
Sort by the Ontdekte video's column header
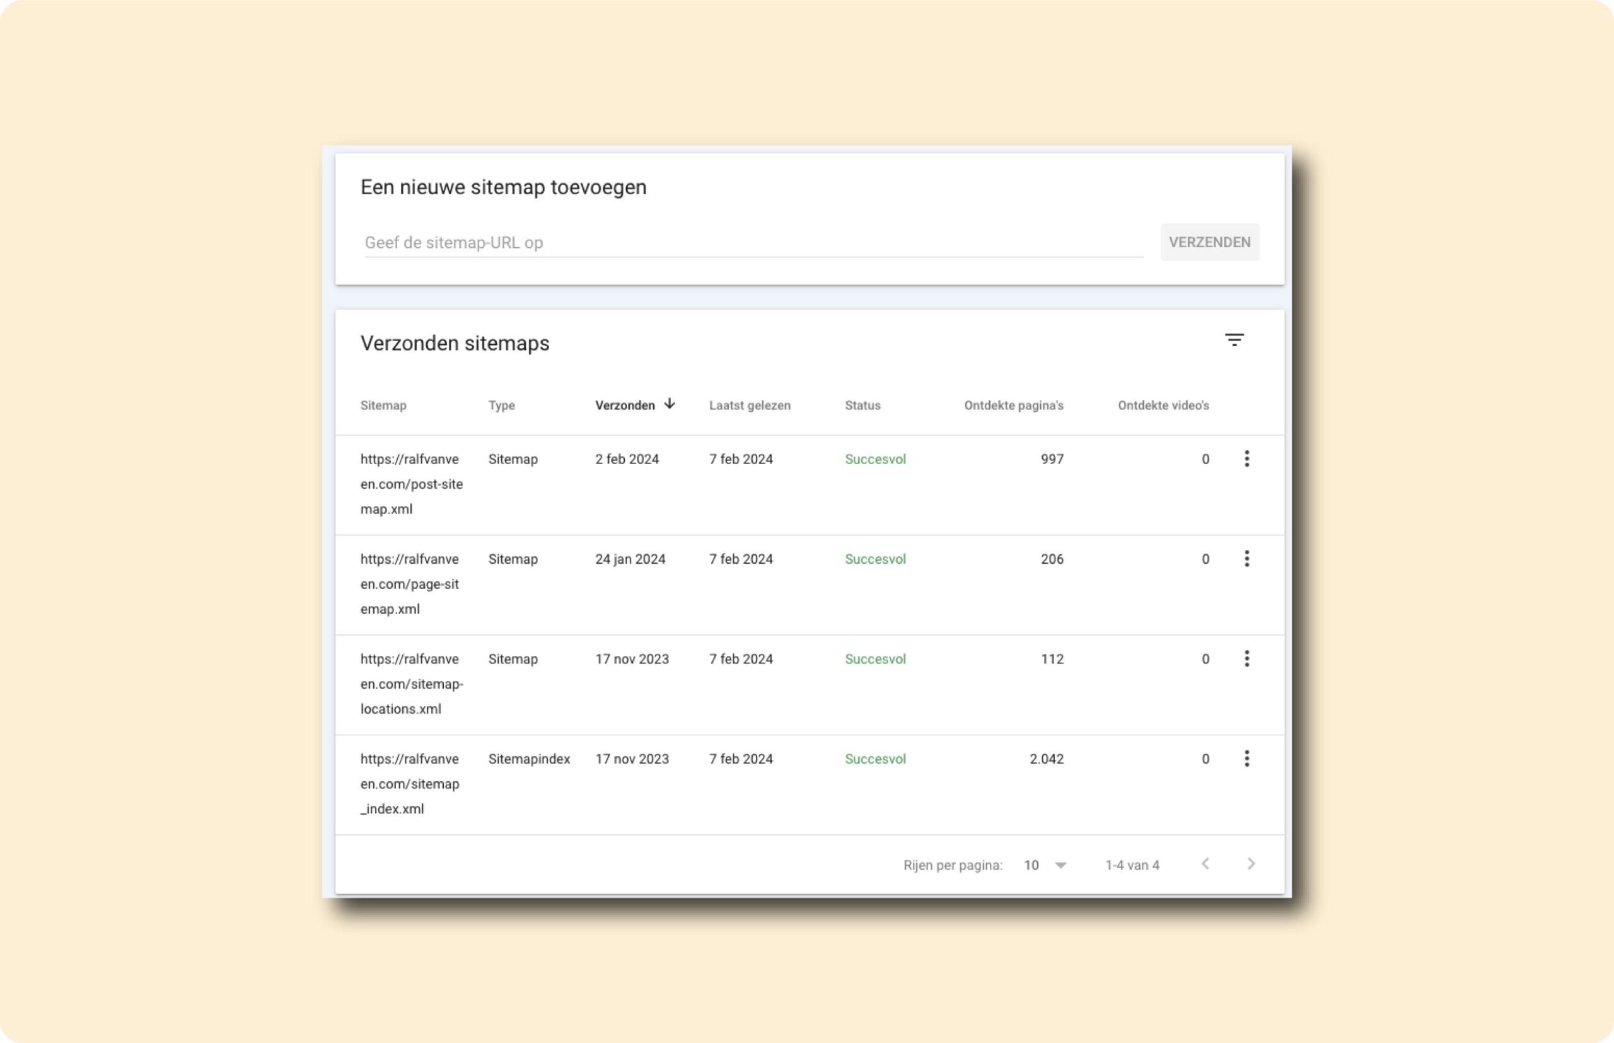coord(1163,405)
